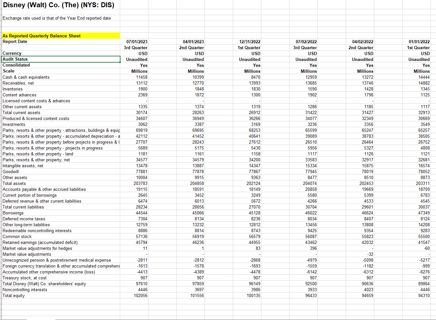Click total assets value 204858
Viewport: 436px width, 320px height.
(x=197, y=183)
